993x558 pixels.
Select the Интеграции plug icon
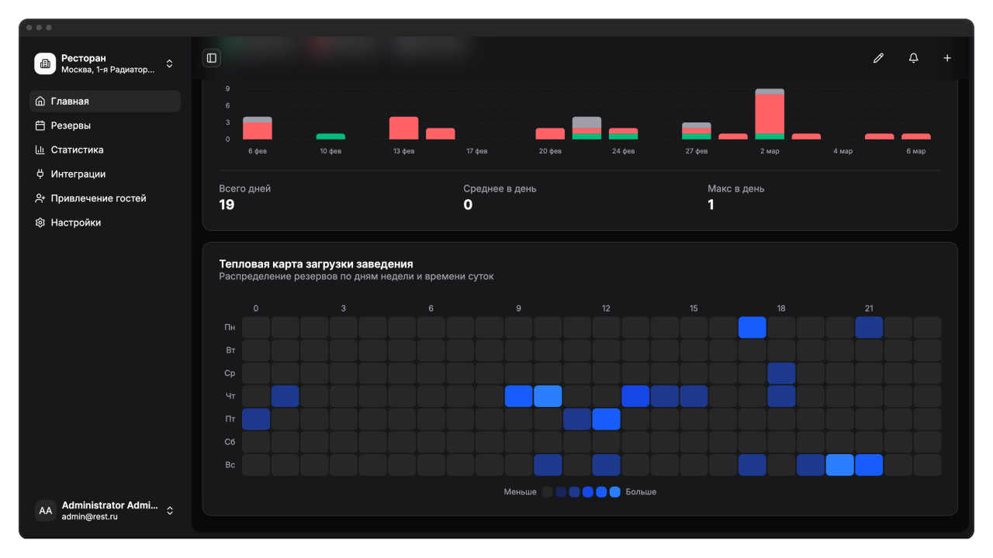[x=40, y=174]
